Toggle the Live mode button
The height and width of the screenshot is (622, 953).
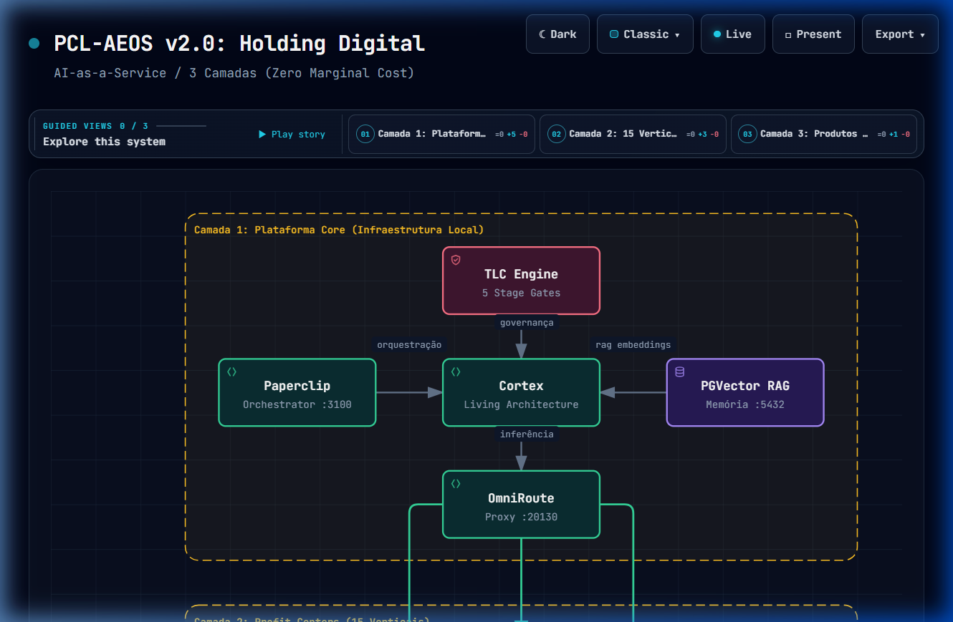tap(732, 34)
